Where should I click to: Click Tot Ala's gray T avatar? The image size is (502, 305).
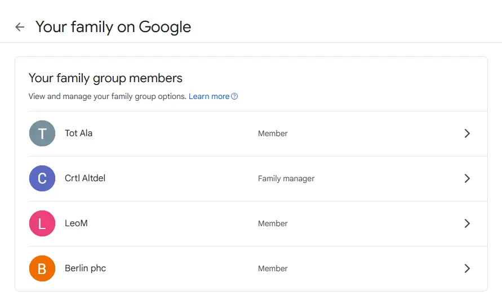click(x=42, y=133)
